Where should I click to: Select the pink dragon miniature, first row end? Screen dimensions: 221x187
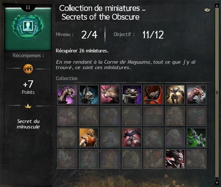coord(197,95)
